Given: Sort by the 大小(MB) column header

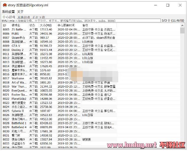Looking at the screenshot, I should (46, 25).
